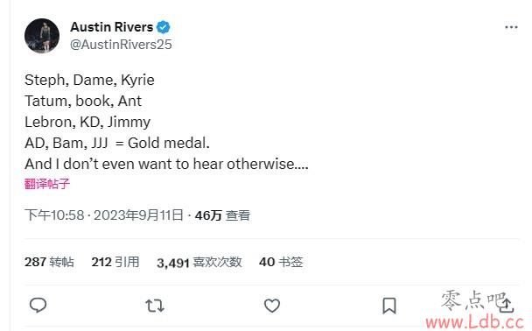The image size is (532, 331).
Task: Show the 212 引用 quotes list
Action: coord(115,262)
